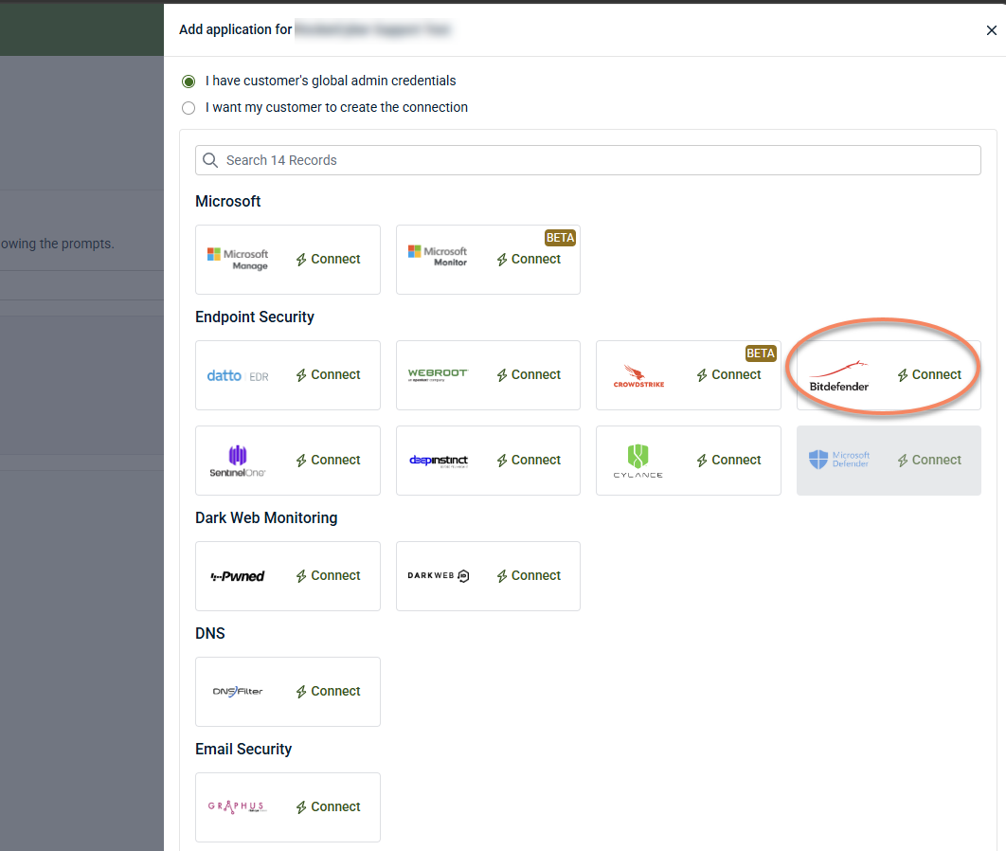Click the lightning bolt icon on Cylance card
1006x851 pixels.
pyautogui.click(x=702, y=461)
